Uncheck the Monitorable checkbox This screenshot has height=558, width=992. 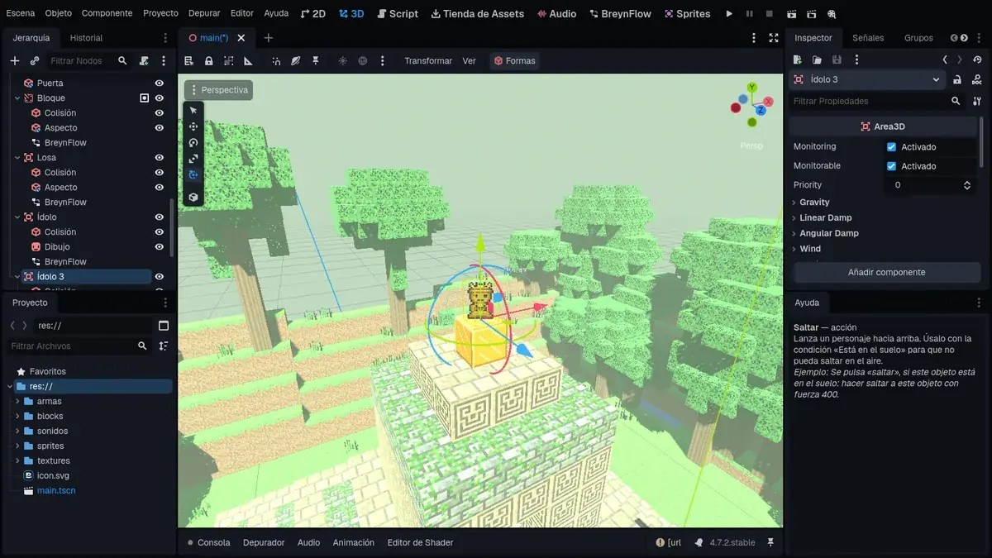(891, 166)
